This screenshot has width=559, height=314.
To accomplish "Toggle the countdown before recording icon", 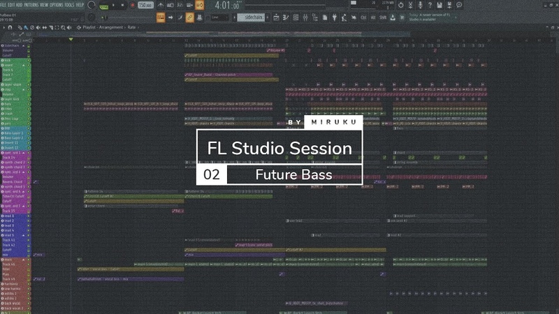I will click(x=180, y=6).
